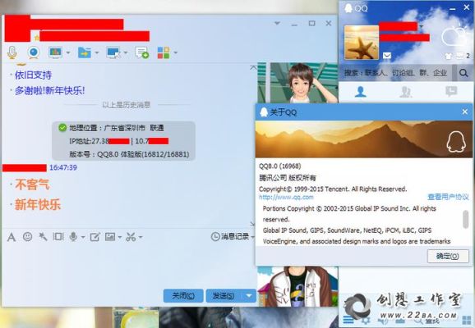Open the remote presentation screen icon

coord(55,52)
